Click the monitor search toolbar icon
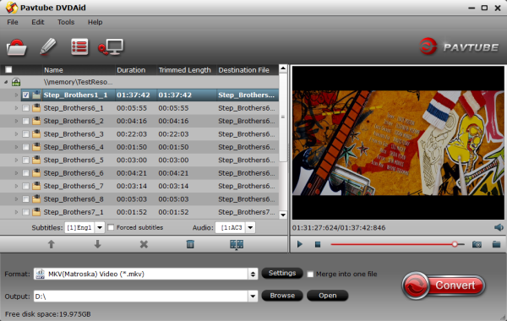The height and width of the screenshot is (321, 507). coord(111,47)
